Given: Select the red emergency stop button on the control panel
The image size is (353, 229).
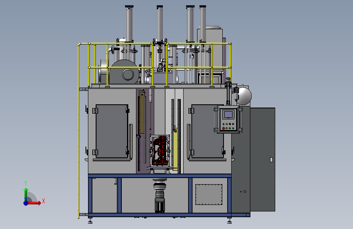Looking at the screenshot, I should tap(224, 128).
